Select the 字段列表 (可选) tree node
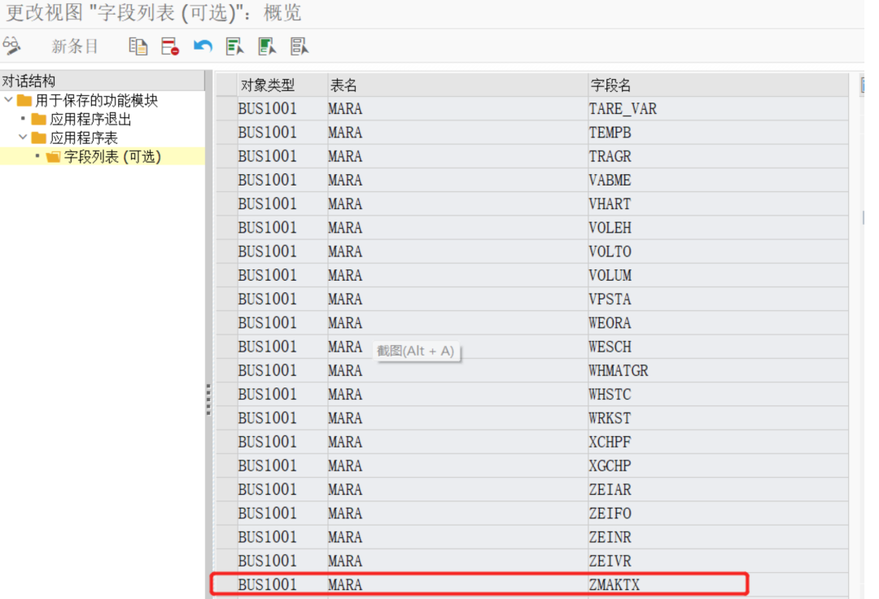879x599 pixels. click(104, 156)
